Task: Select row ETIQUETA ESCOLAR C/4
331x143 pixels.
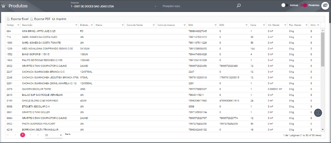Action: [x=163, y=106]
